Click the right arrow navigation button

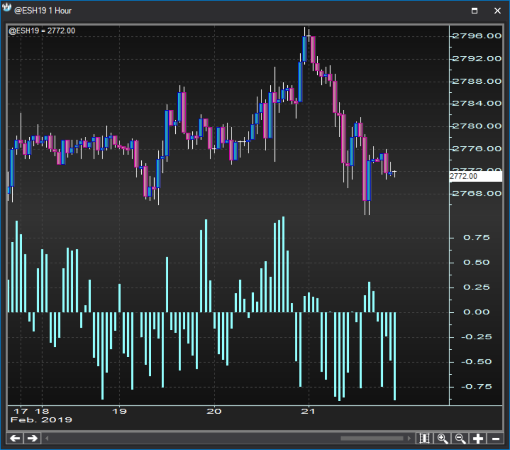(x=32, y=438)
